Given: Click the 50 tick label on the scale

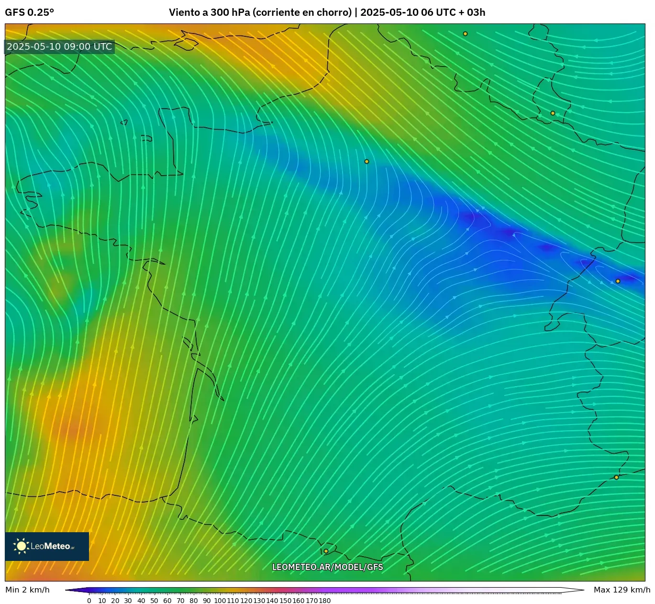Looking at the screenshot, I should [154, 601].
